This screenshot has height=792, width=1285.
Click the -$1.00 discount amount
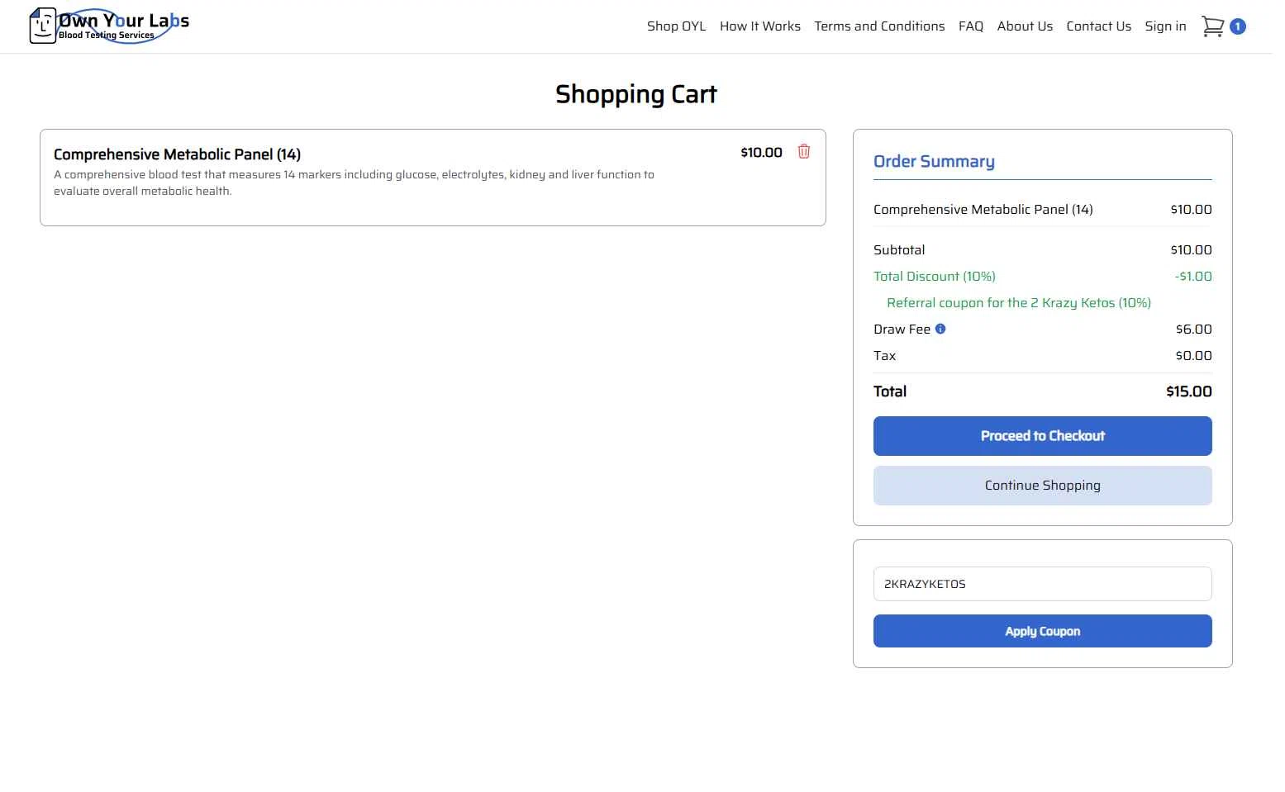(1193, 276)
